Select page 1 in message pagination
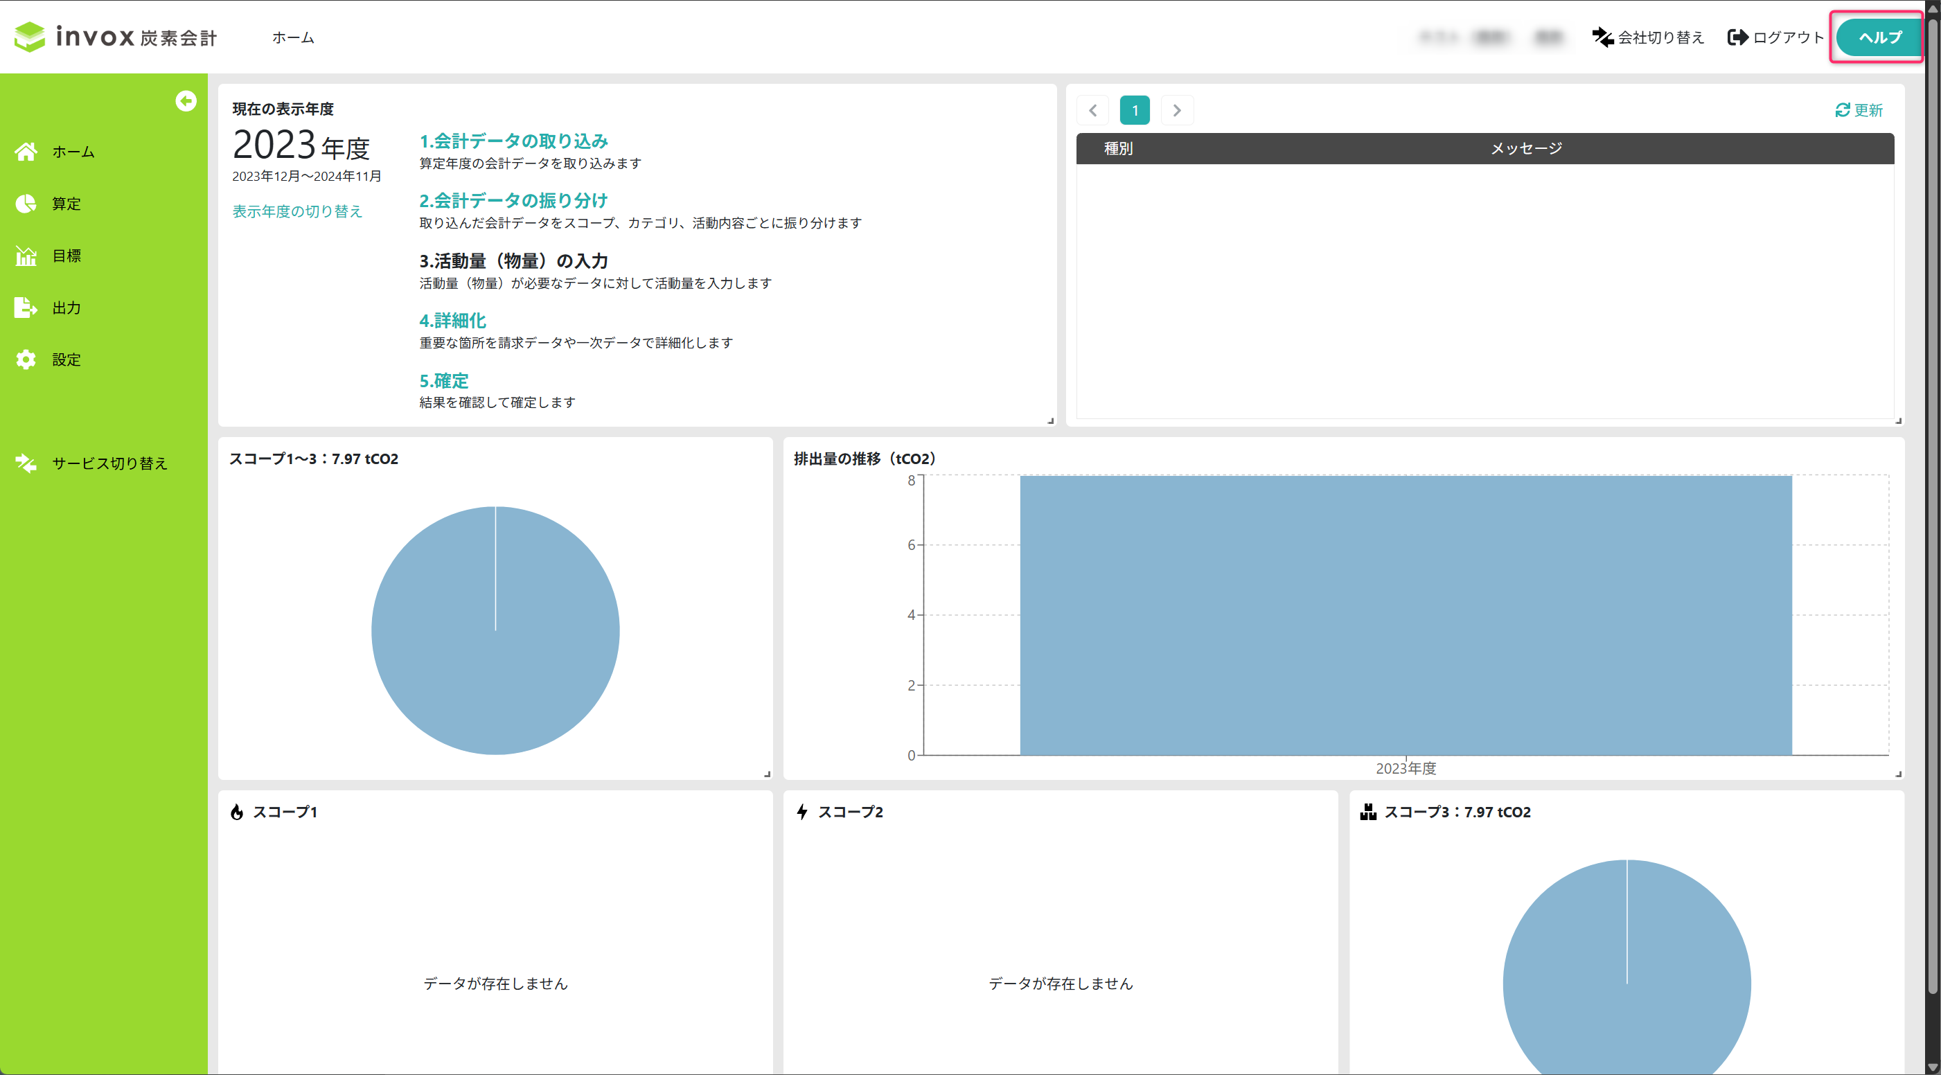The image size is (1941, 1075). point(1135,110)
